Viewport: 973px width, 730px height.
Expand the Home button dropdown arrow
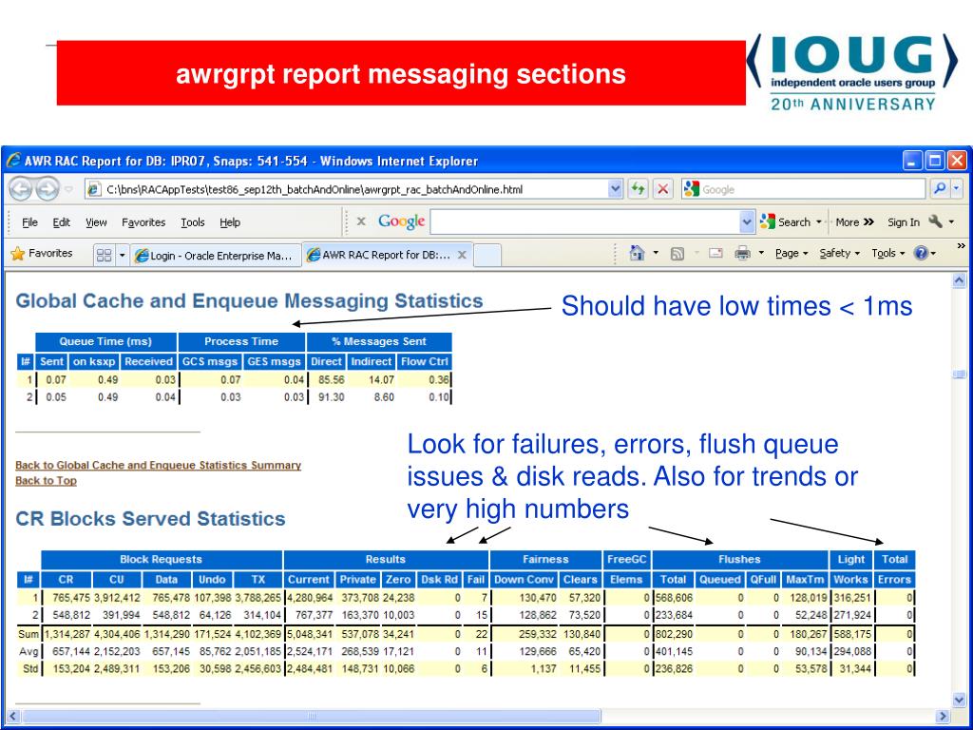point(656,253)
